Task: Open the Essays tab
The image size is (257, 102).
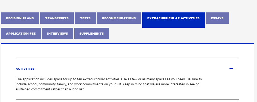Action: click(x=217, y=18)
